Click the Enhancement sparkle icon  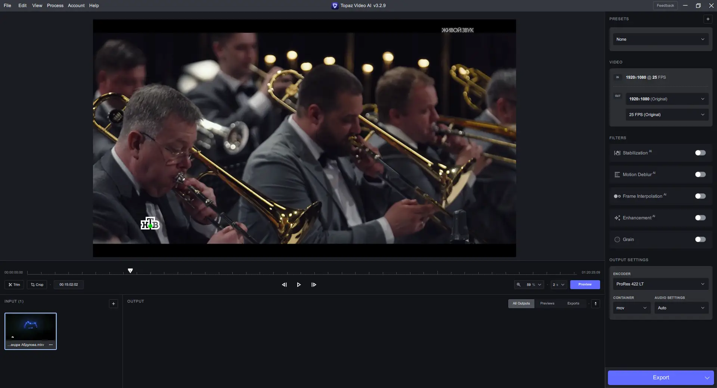coord(617,218)
